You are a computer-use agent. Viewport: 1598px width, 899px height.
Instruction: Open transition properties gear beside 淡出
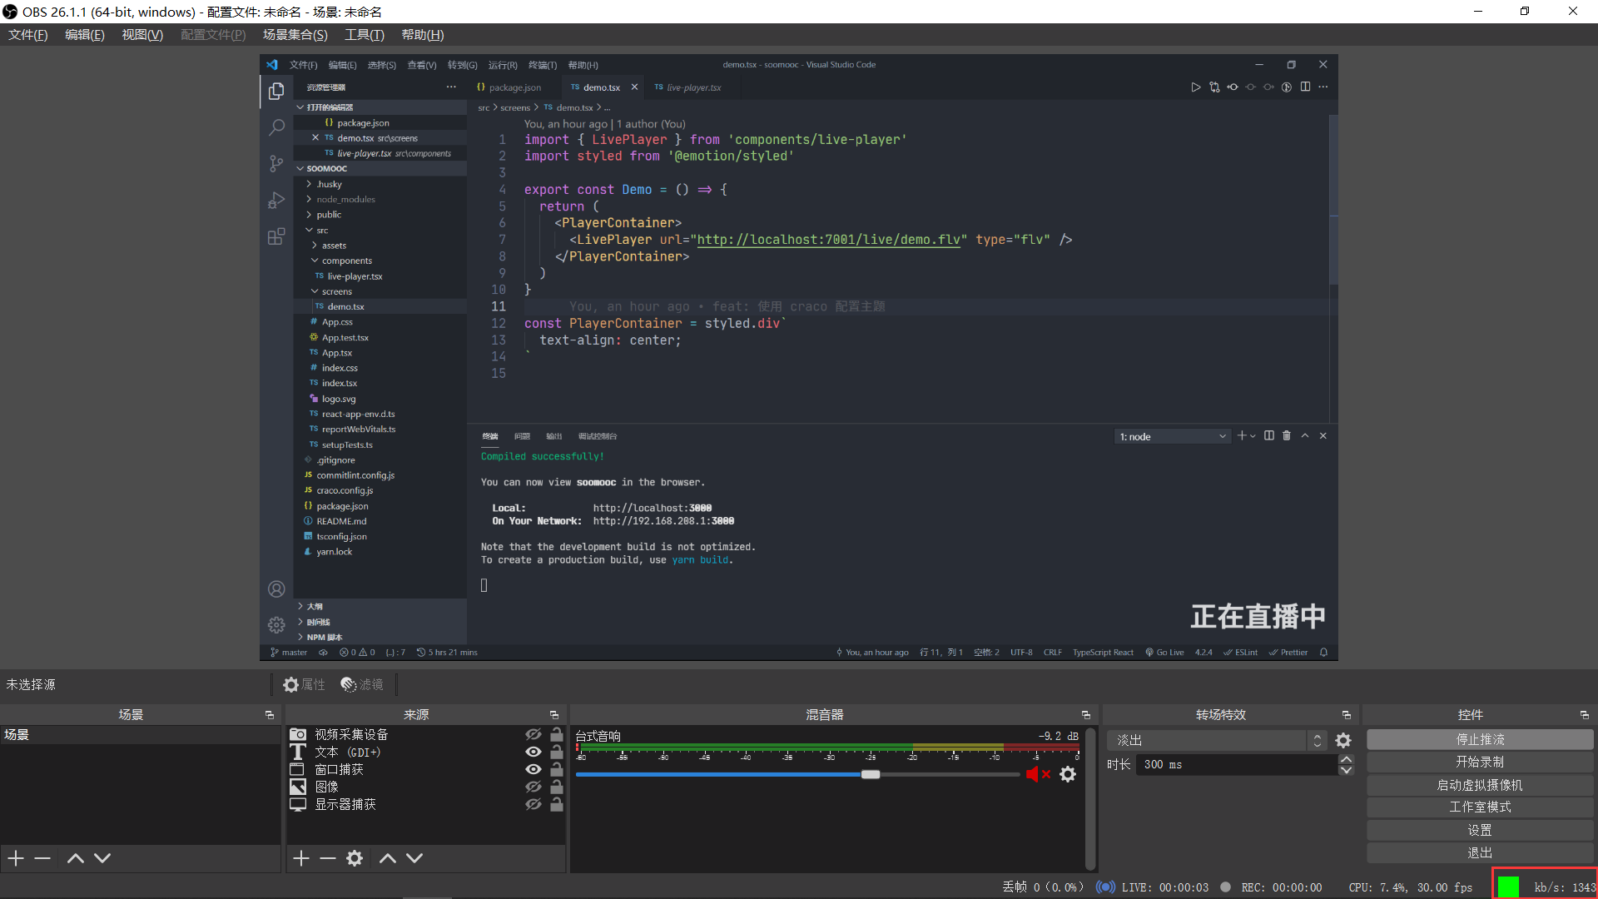1343,740
